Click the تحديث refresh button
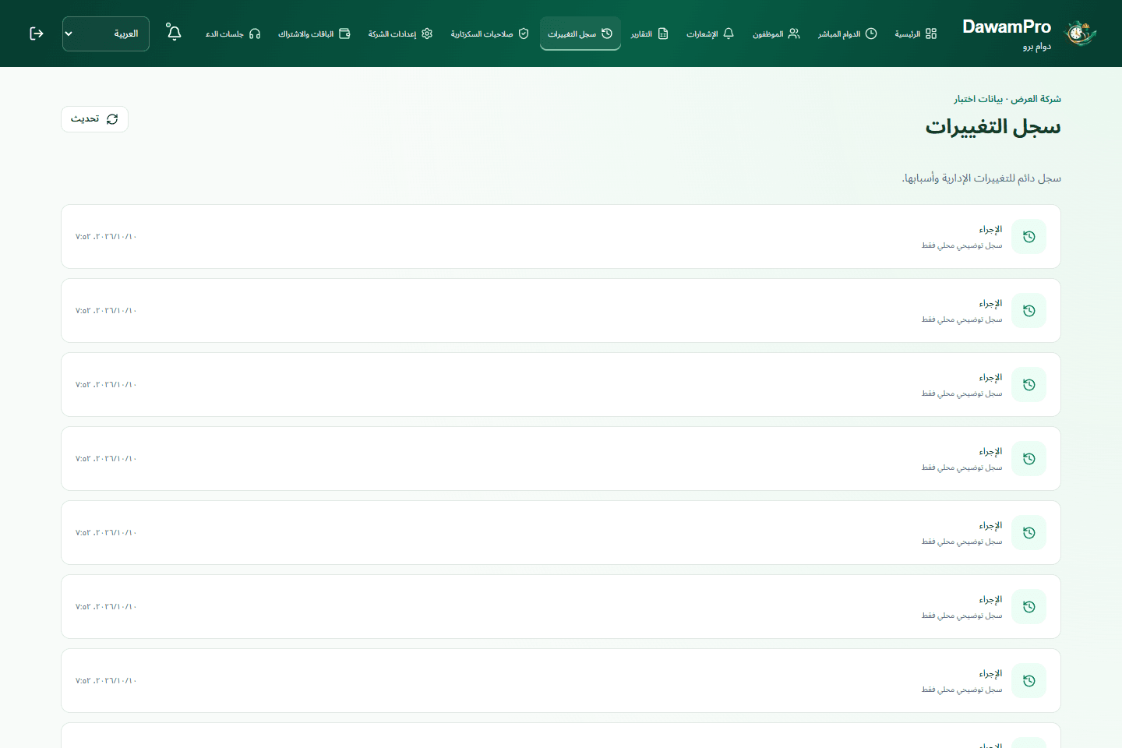This screenshot has height=748, width=1122. pos(94,119)
